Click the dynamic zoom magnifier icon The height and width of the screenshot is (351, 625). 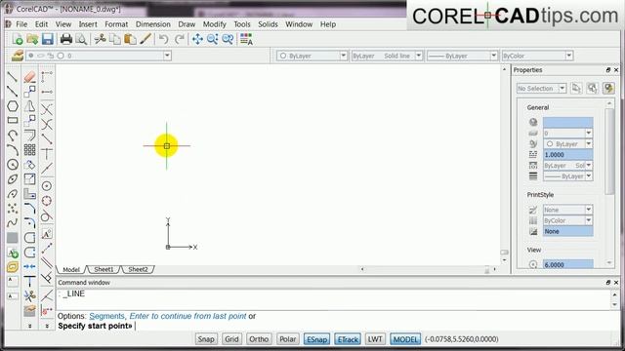pos(213,39)
